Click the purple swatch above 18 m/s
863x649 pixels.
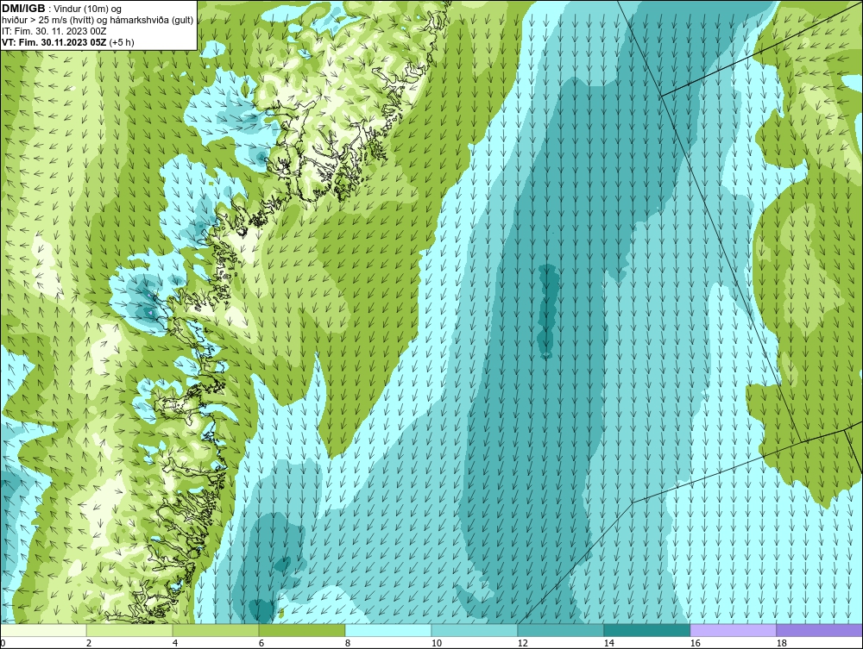click(x=819, y=630)
